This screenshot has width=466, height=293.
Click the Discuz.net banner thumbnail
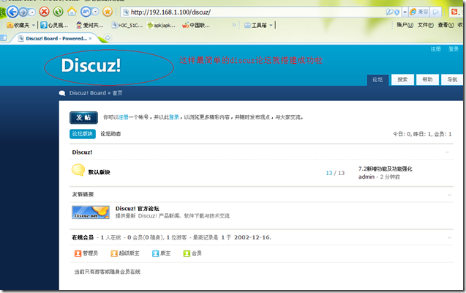[91, 212]
